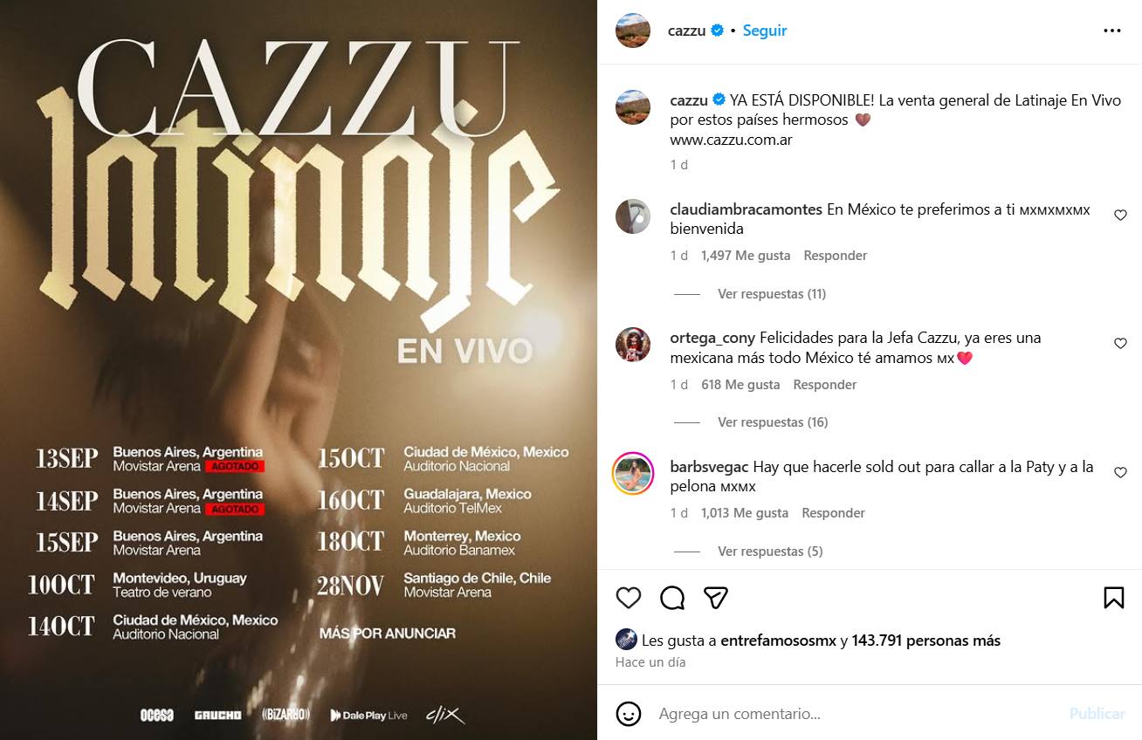Reply to claudiambracamontes' comment
This screenshot has width=1142, height=740.
pyautogui.click(x=836, y=256)
